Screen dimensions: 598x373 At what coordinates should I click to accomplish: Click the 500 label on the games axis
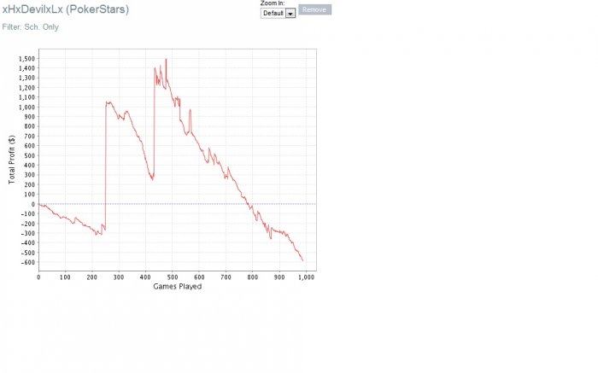[x=173, y=277]
